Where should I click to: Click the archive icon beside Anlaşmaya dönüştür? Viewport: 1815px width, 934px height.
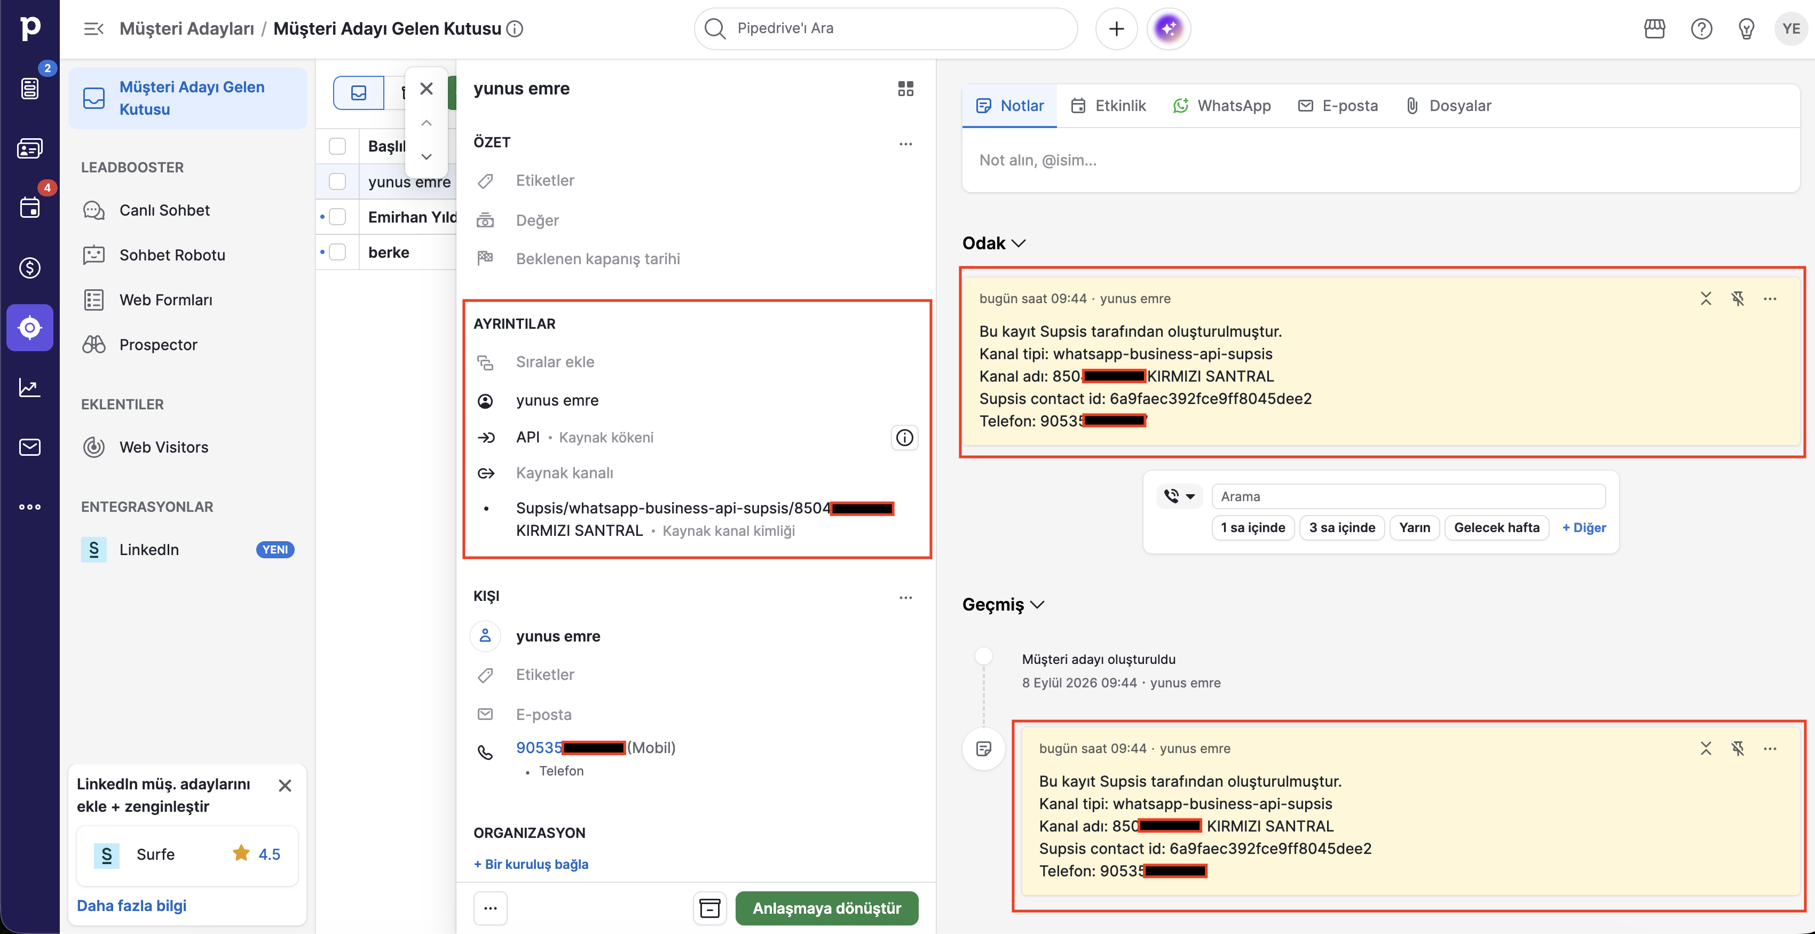click(x=709, y=908)
